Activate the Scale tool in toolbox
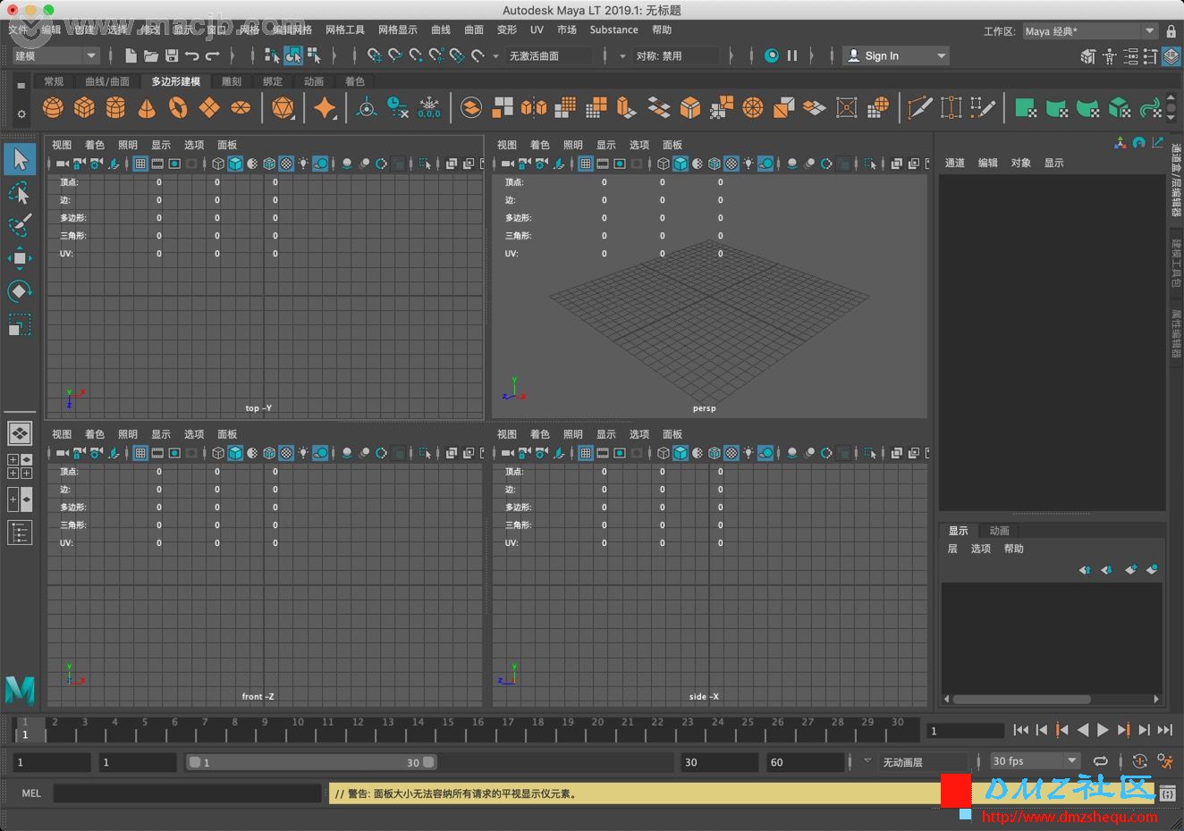Screen dimensions: 1184x831 click(20, 324)
